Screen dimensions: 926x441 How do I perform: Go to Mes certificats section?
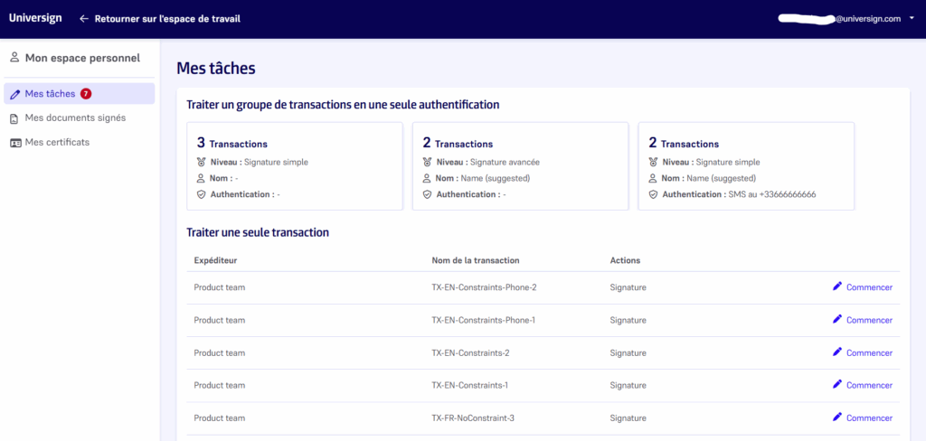click(57, 143)
